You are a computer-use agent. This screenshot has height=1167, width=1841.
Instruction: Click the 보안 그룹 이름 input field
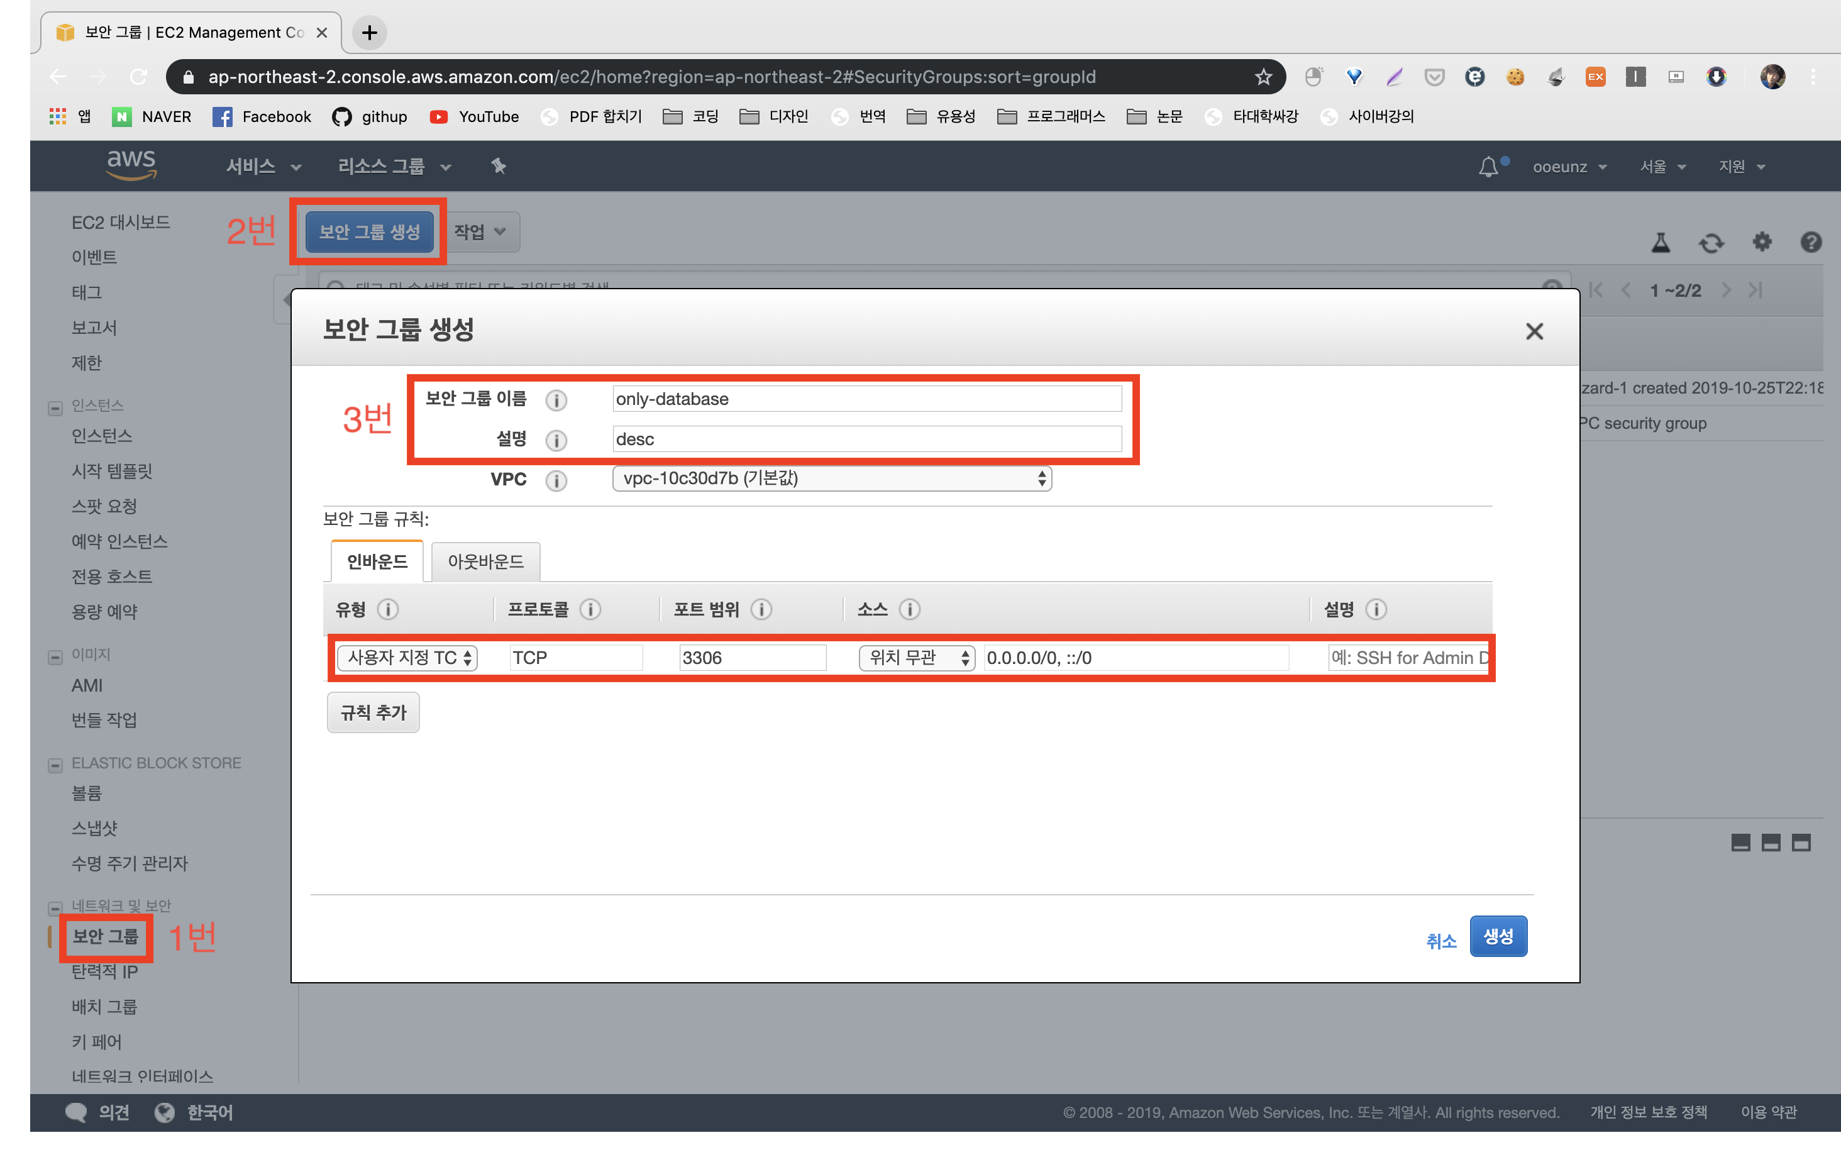pos(866,399)
